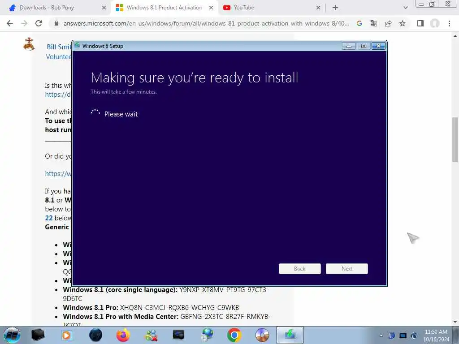Screen dimensions: 459x344
Task: Open a new Chrome tab
Action: tap(335, 8)
